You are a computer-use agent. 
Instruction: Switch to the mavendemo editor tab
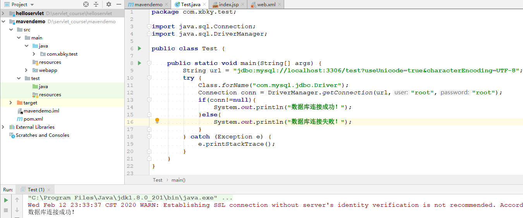[x=148, y=5]
